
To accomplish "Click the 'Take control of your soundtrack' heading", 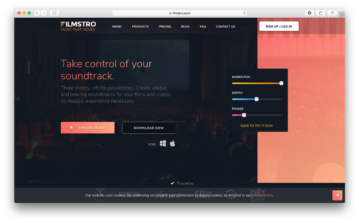I will click(x=106, y=70).
